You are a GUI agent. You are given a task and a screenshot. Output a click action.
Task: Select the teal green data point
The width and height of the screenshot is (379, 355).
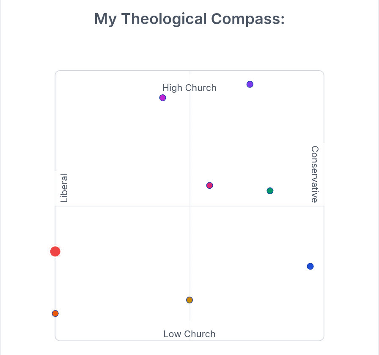click(270, 191)
